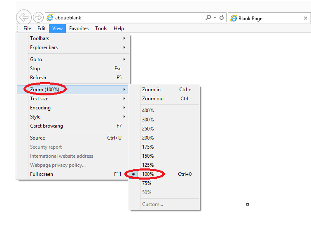The width and height of the screenshot is (311, 251).
Task: Open the Help menu
Action: pos(119,28)
